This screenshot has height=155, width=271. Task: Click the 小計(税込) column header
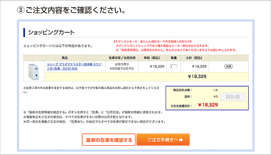194,58
